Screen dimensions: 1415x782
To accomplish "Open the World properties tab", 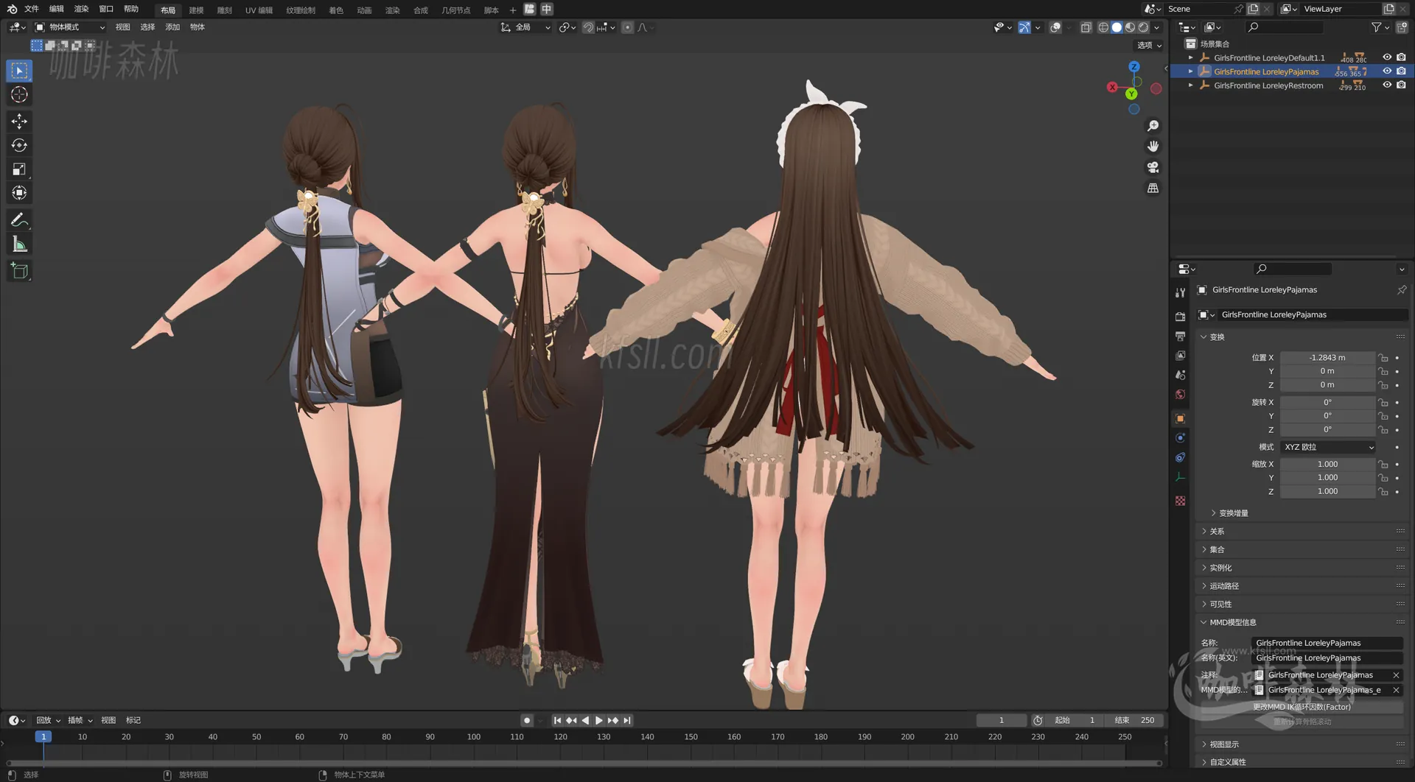I will (1180, 394).
